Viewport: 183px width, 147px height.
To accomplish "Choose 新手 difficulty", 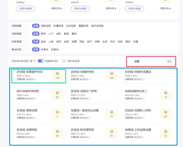I will (43, 34).
